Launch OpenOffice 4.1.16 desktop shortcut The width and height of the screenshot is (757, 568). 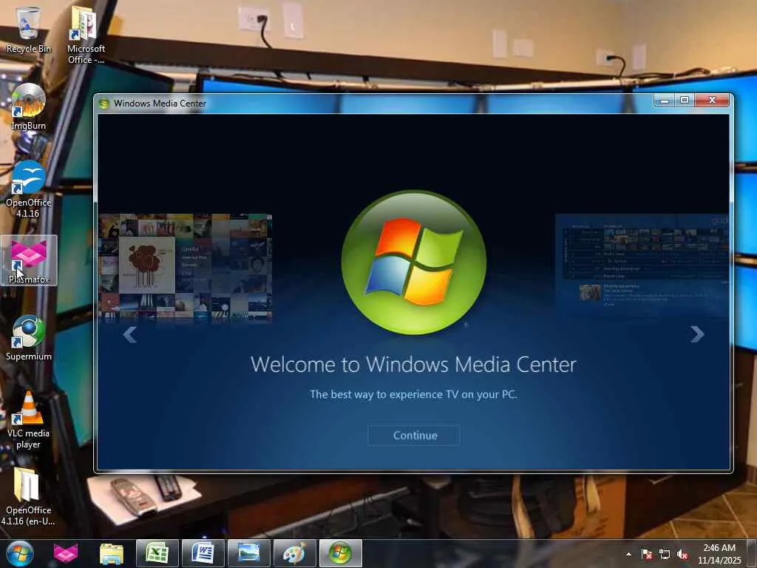(29, 189)
